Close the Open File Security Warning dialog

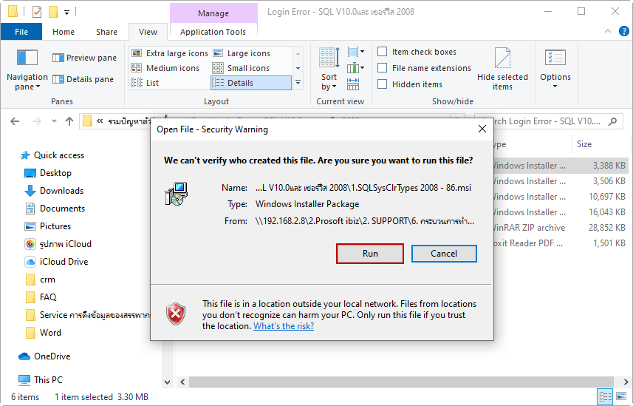point(482,129)
